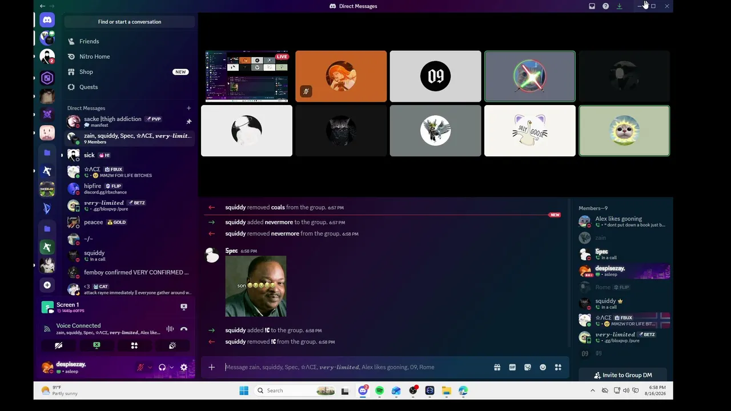Open the group DM with 9 Members
The image size is (731, 411).
pyautogui.click(x=129, y=138)
